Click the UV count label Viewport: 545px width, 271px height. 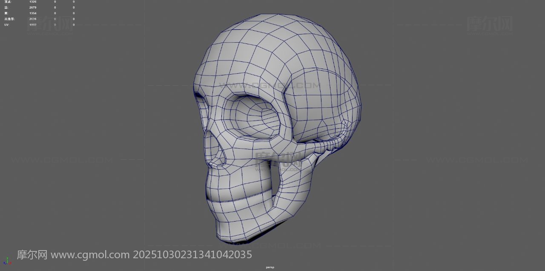pyautogui.click(x=6, y=25)
